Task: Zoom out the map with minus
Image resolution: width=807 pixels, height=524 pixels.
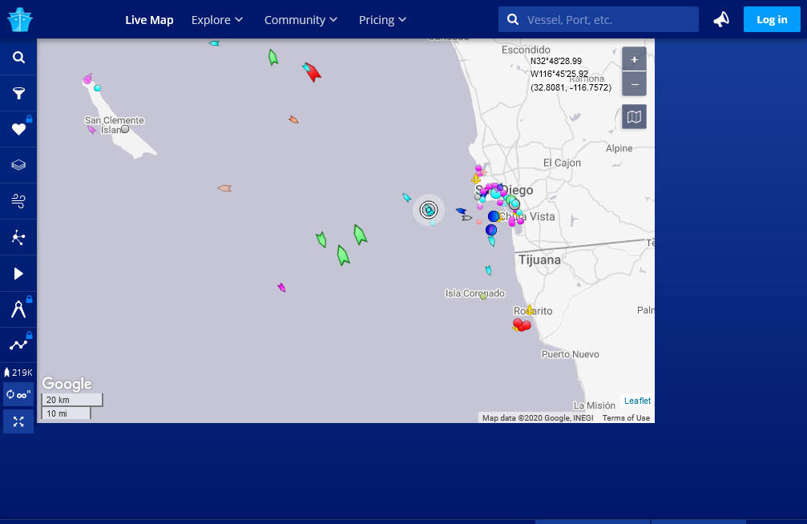Action: (634, 84)
